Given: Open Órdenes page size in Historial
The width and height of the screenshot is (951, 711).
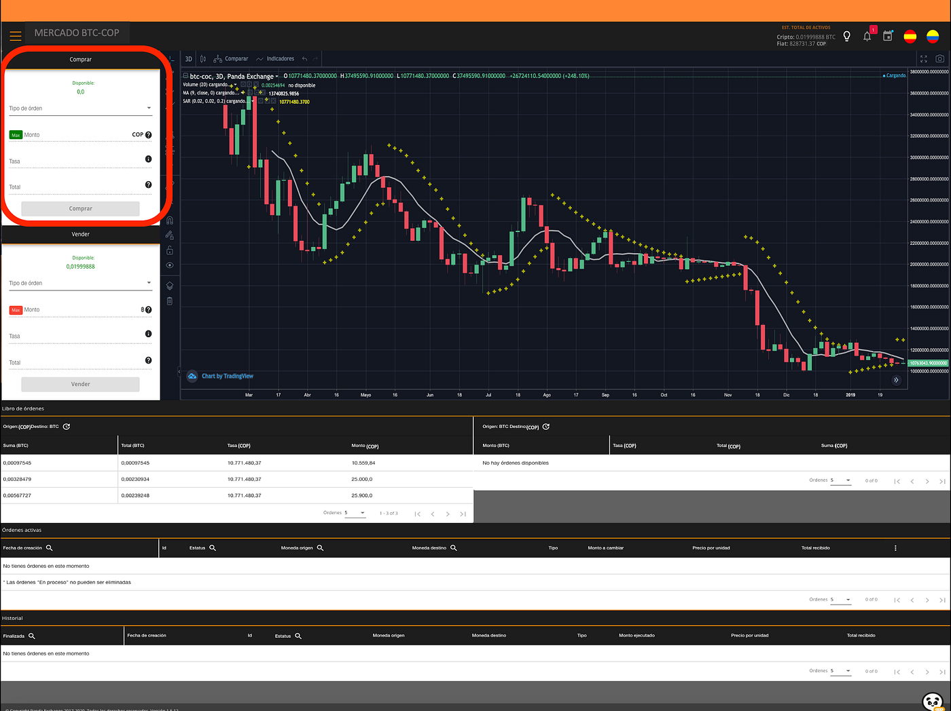Looking at the screenshot, I should click(x=840, y=671).
